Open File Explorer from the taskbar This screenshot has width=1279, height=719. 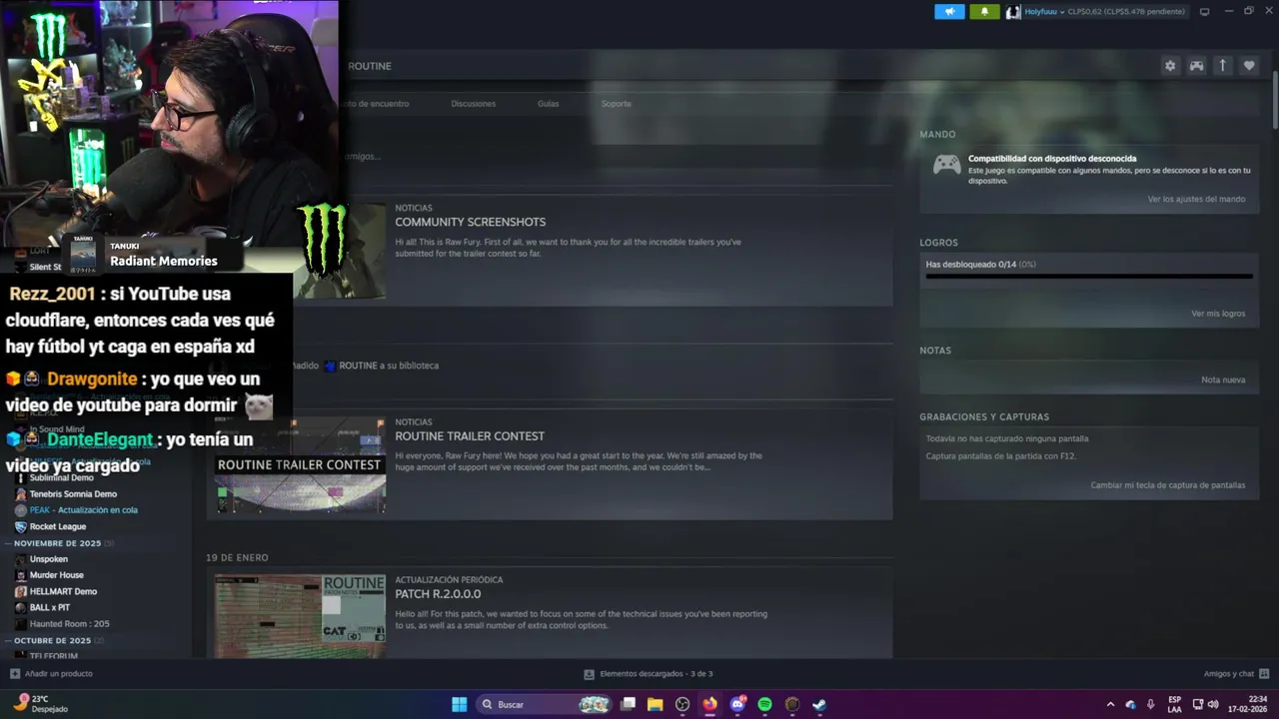coord(655,704)
